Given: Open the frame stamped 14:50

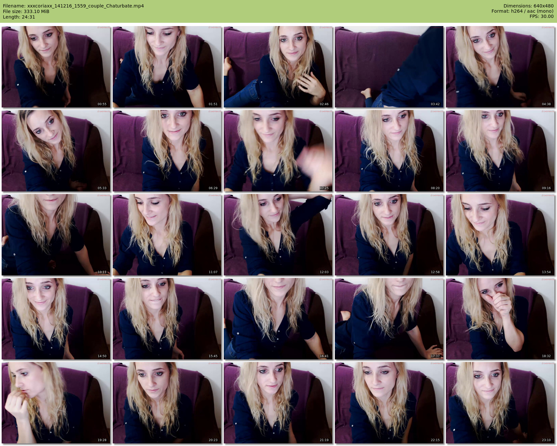Looking at the screenshot, I should pos(56,319).
